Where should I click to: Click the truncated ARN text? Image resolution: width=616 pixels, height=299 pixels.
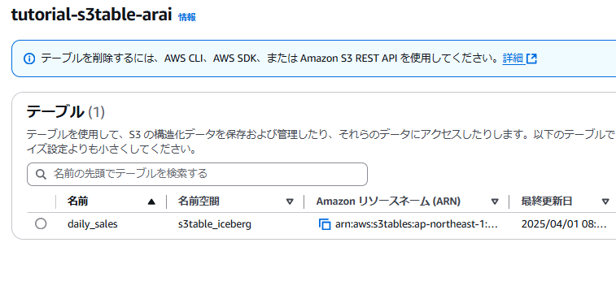pyautogui.click(x=417, y=224)
